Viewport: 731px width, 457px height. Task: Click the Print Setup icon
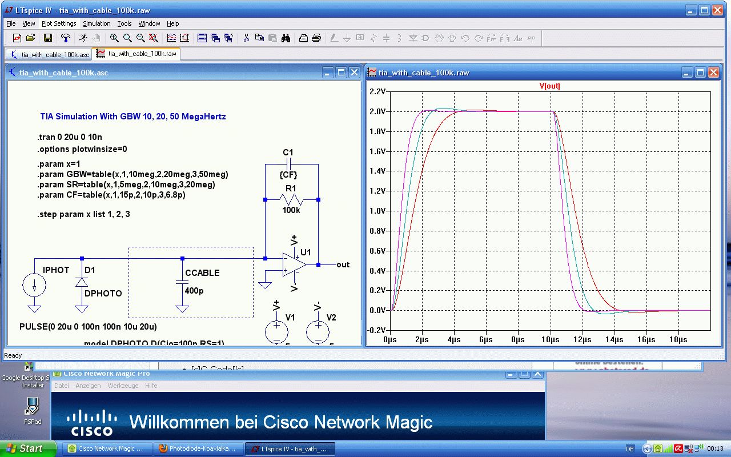point(303,38)
